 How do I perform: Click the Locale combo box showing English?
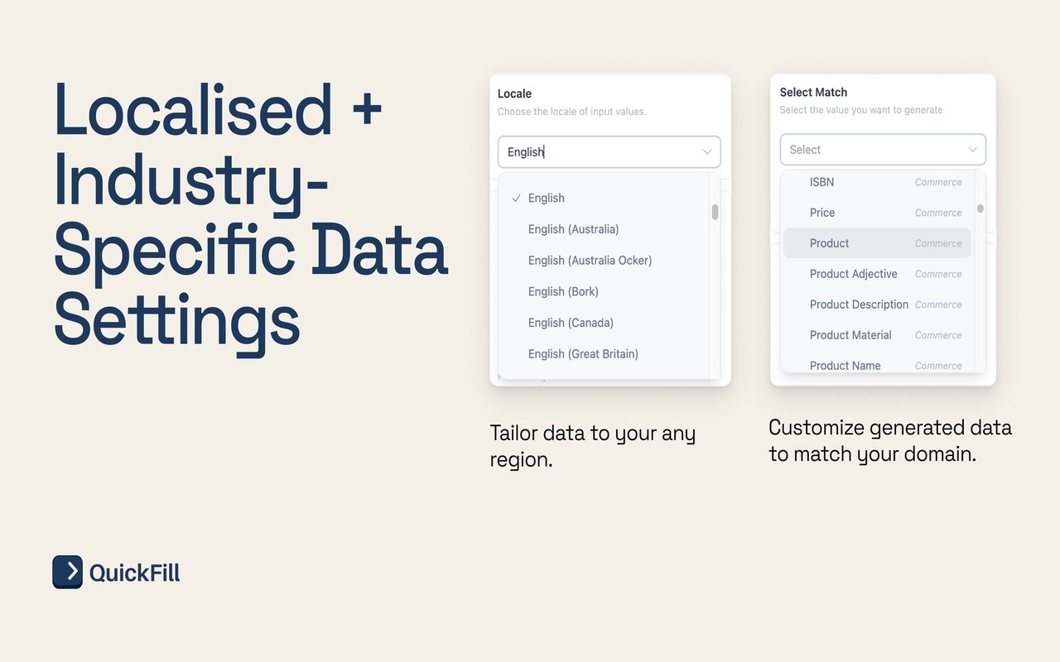click(x=596, y=152)
